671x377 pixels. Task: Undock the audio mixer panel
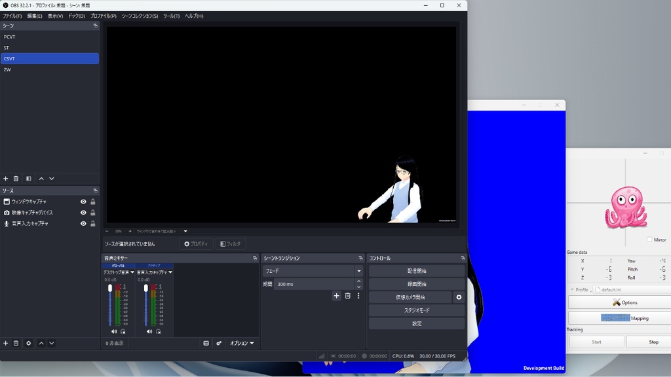pyautogui.click(x=255, y=258)
